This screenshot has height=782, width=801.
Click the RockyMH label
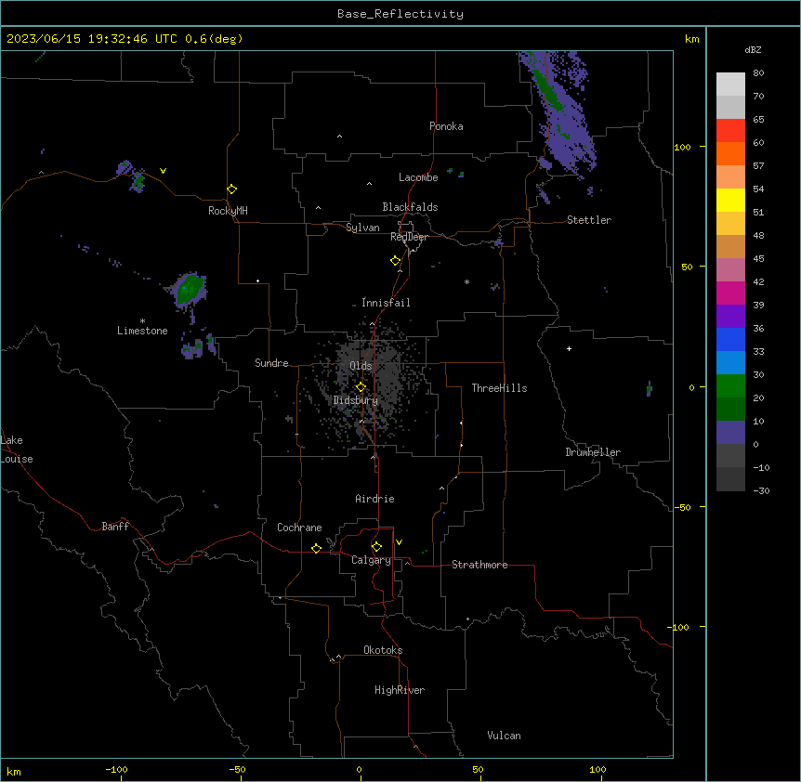[x=228, y=211]
